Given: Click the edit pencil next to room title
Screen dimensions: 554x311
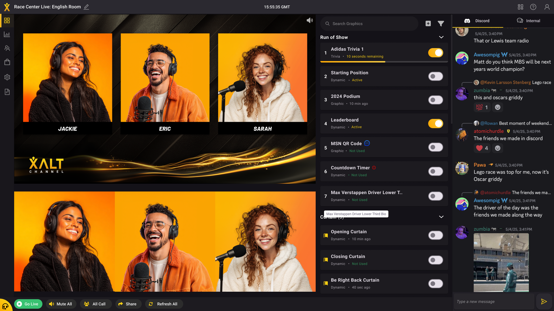Looking at the screenshot, I should point(86,7).
